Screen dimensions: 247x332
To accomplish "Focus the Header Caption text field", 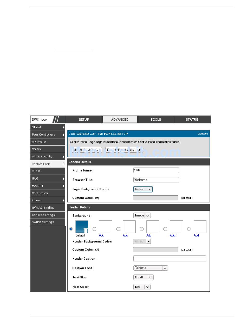I will [170, 258].
